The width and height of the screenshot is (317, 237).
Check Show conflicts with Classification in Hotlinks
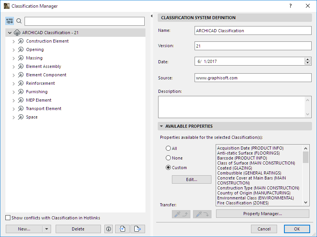[x=8, y=217]
